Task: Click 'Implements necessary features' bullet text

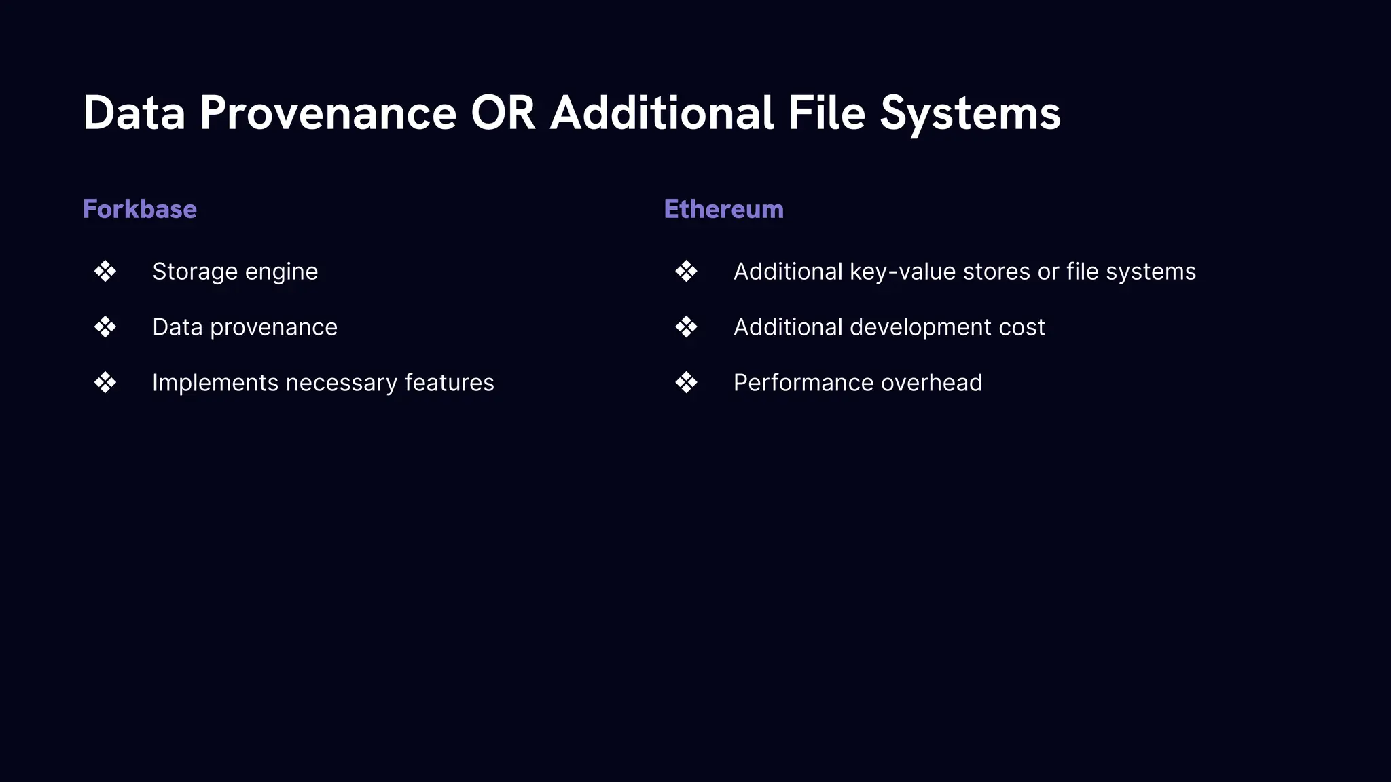Action: click(x=323, y=383)
